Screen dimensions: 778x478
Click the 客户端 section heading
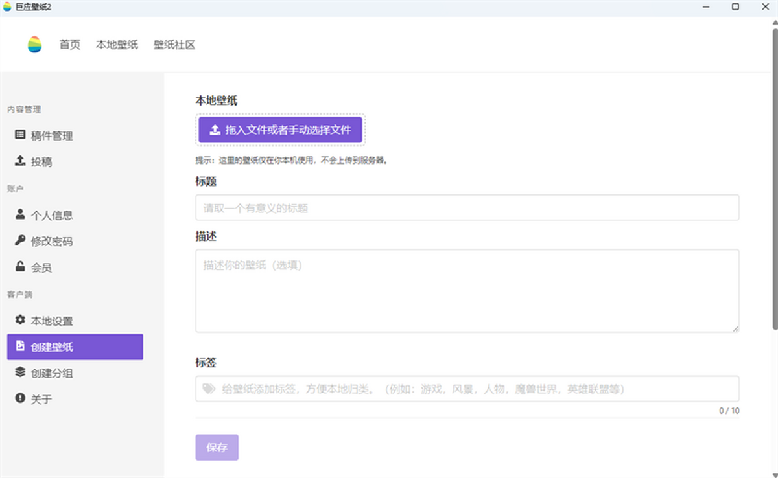pyautogui.click(x=19, y=295)
